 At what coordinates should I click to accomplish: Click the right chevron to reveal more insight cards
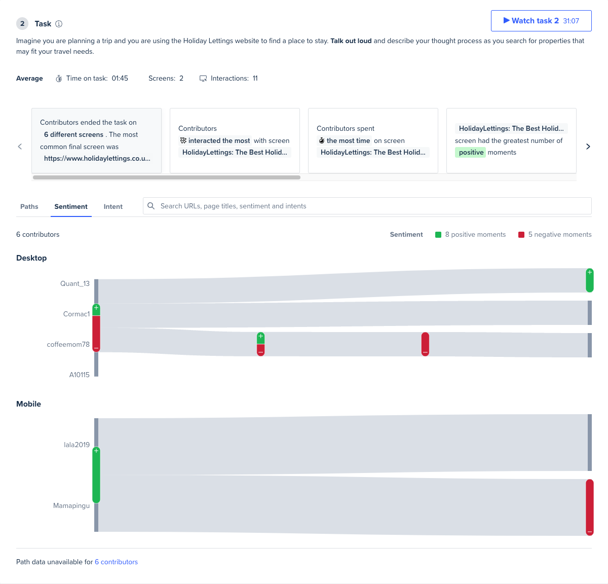pos(588,147)
